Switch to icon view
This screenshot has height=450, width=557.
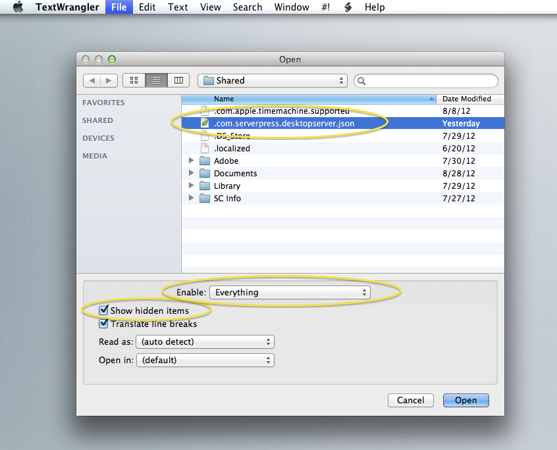(x=134, y=80)
